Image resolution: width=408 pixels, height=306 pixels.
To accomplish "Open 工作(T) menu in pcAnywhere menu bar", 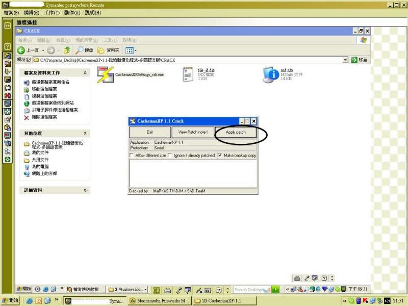I will pyautogui.click(x=52, y=13).
